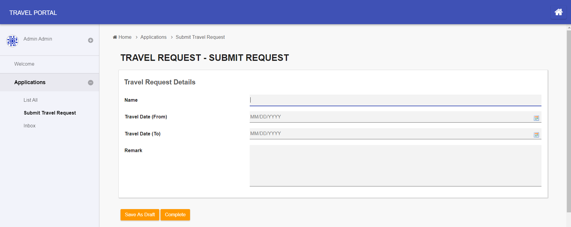
Task: Open the Welcome sidebar item
Action: pyautogui.click(x=24, y=64)
